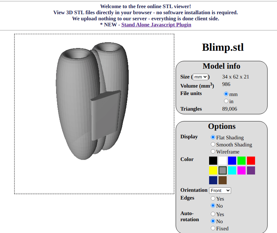Apply the red color swatch

251,161
